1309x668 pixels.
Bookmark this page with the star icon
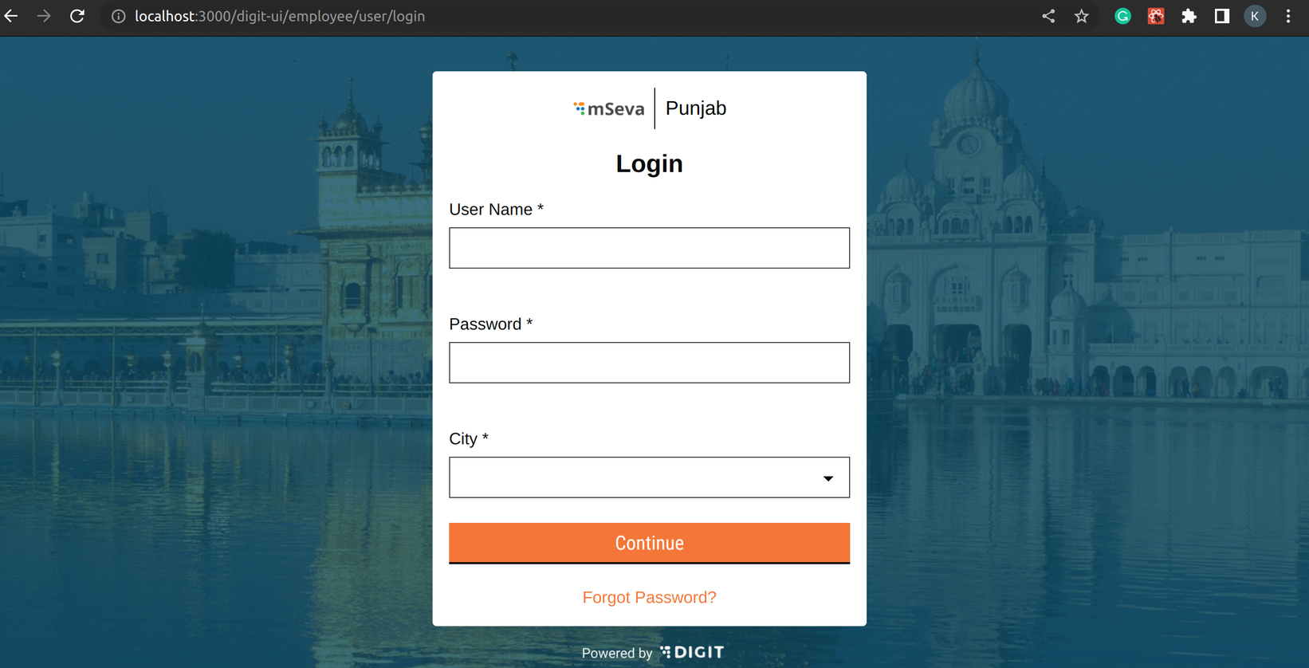coord(1081,16)
